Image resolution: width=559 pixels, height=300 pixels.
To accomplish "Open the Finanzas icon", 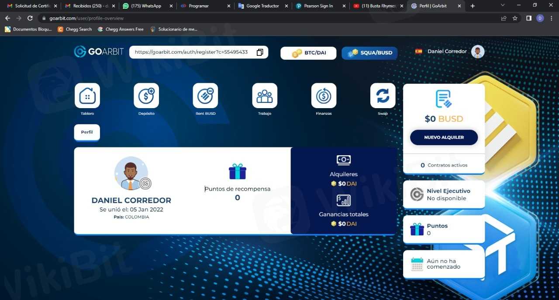I will tap(324, 95).
